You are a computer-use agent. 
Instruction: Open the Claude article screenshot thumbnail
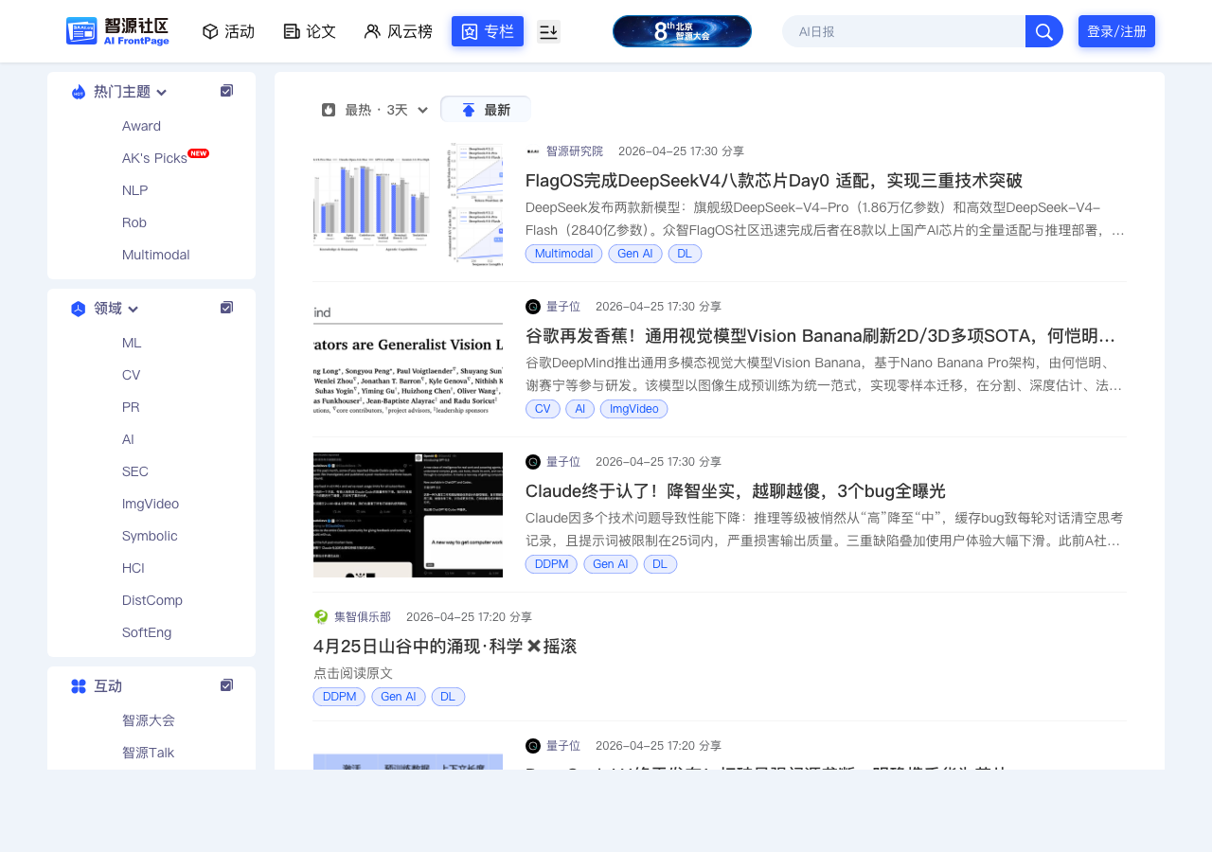click(x=408, y=515)
